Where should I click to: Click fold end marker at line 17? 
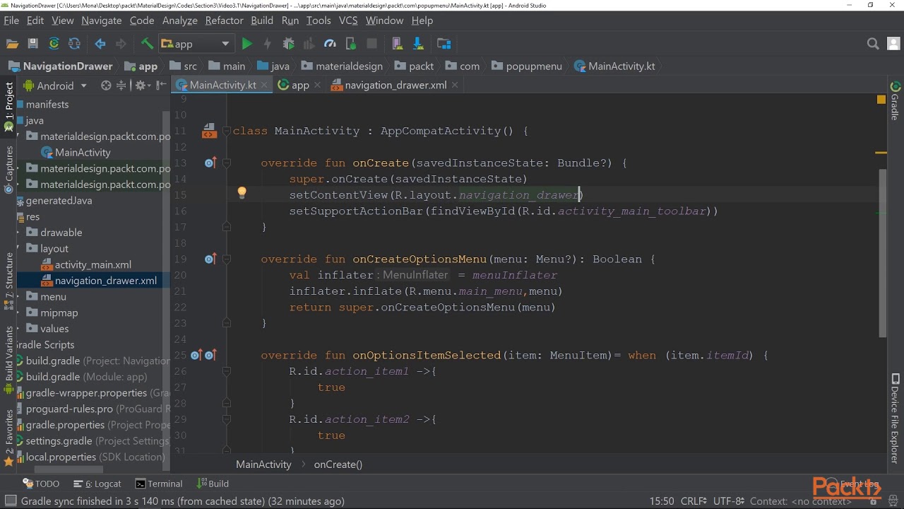tap(227, 227)
